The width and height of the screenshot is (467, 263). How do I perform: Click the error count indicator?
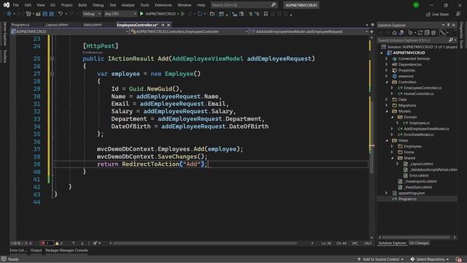pyautogui.click(x=46, y=243)
